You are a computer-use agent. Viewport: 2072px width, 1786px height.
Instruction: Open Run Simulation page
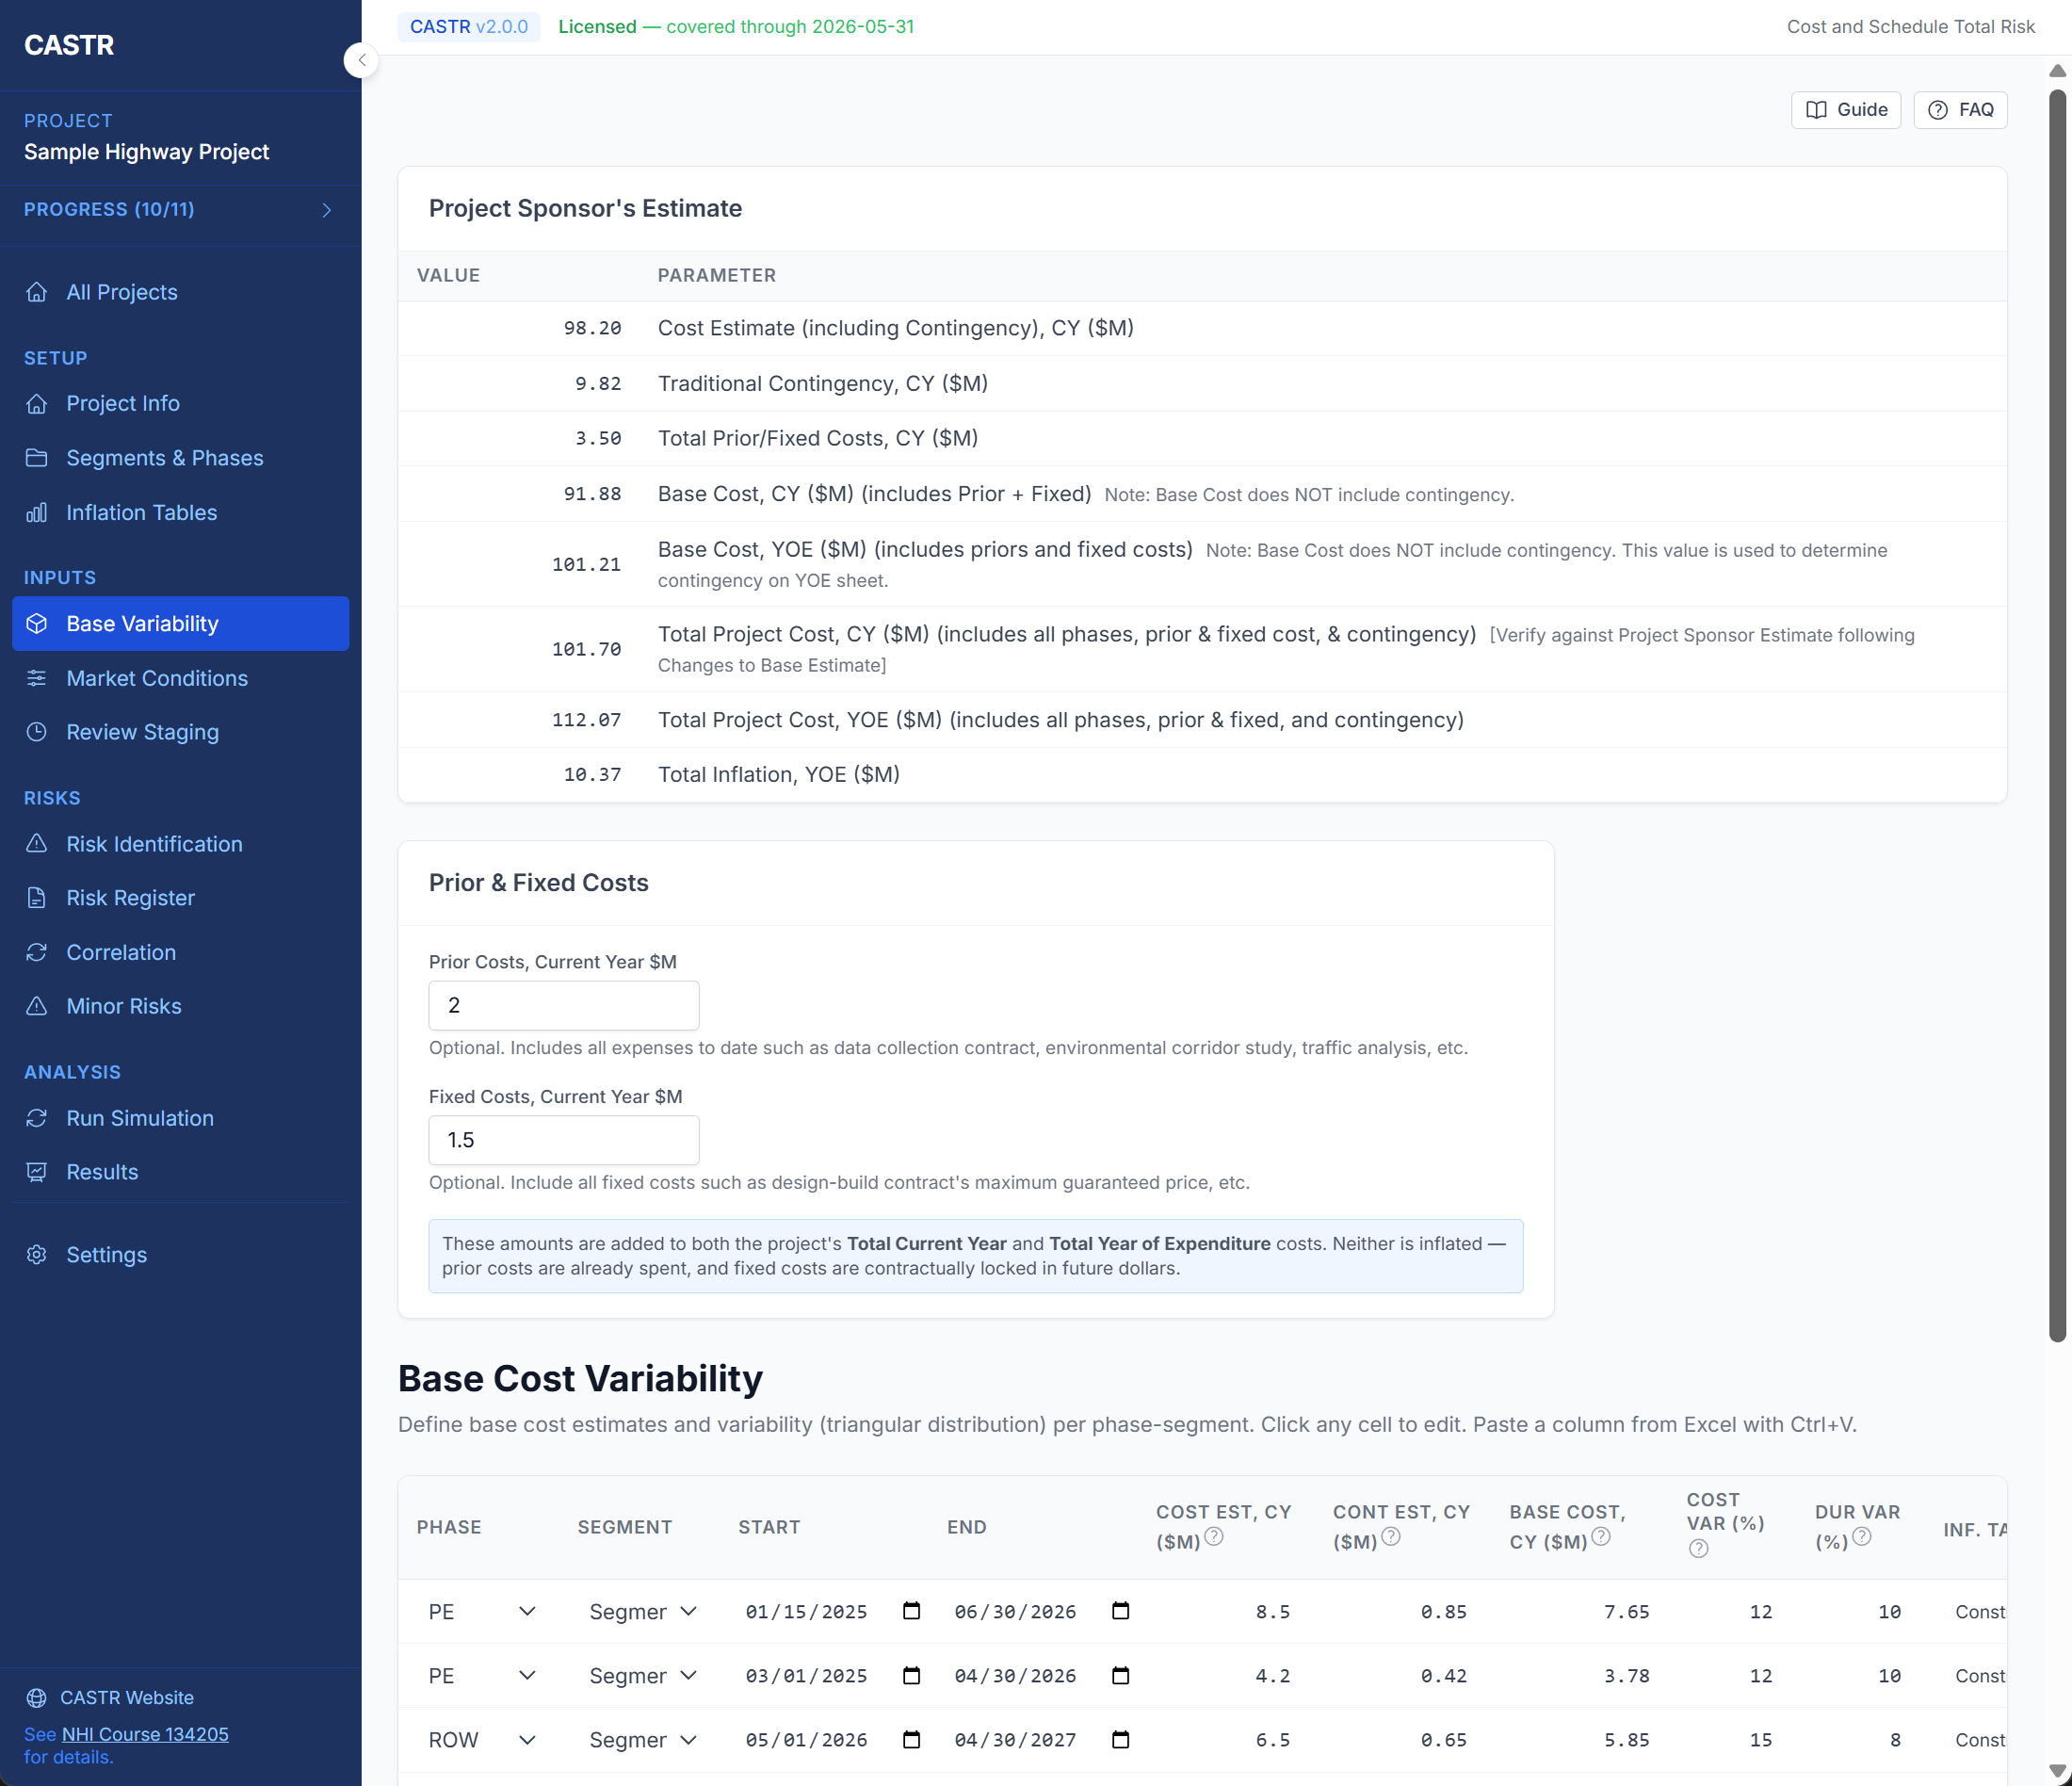180,1118
